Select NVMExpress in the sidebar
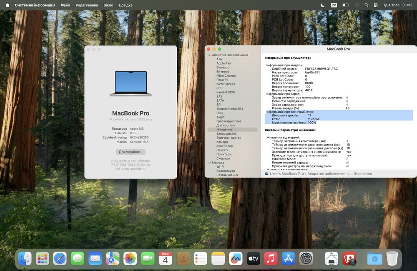 pos(226,84)
